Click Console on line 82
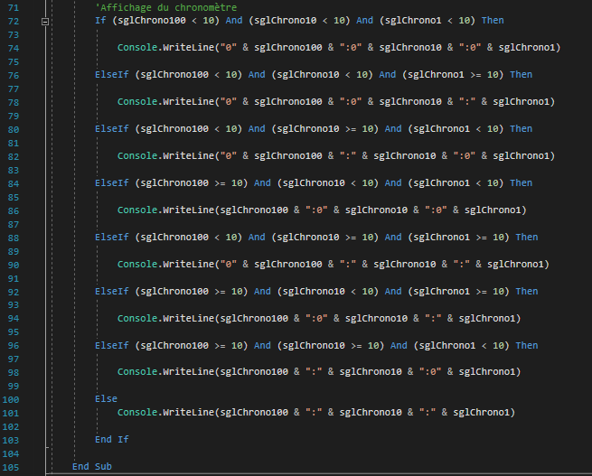Viewport: 592px width, 476px height. 137,155
